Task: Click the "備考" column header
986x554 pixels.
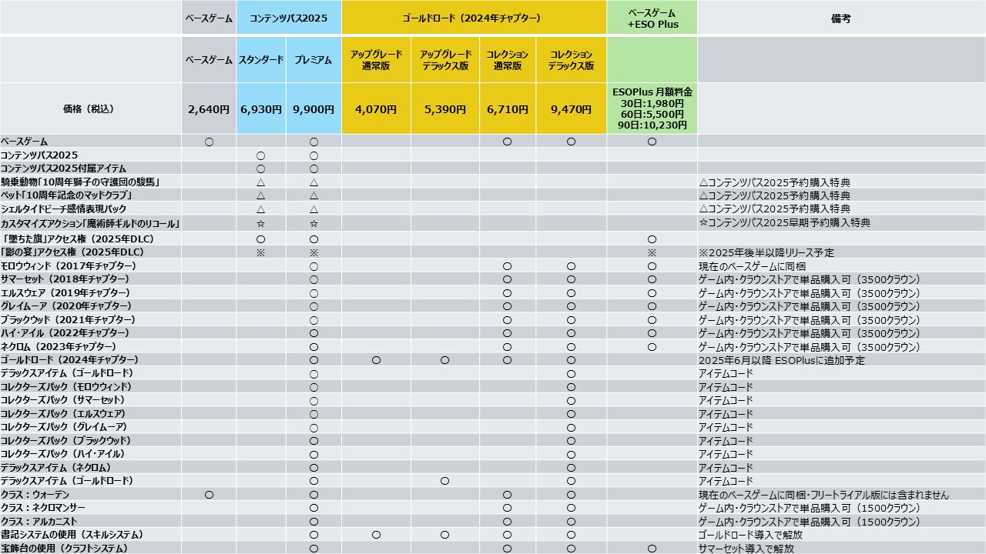Action: coord(841,18)
